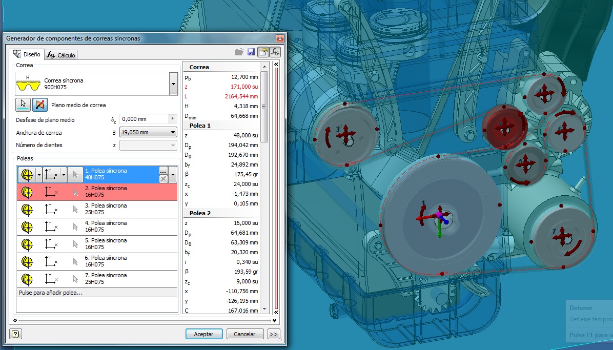Click the pulley icon for pulley 3 25H075
The width and height of the screenshot is (613, 350).
[27, 210]
